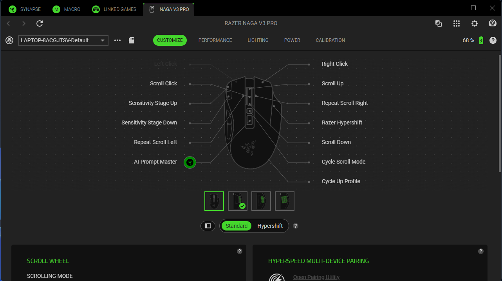Select the third side plate thumbnail
Screen dimensions: 502x281
coord(261,201)
